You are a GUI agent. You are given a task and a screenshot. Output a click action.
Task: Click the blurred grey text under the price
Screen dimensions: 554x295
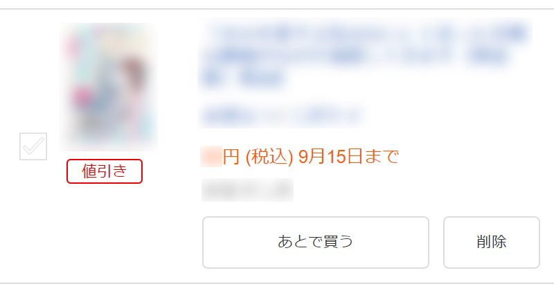(x=247, y=189)
